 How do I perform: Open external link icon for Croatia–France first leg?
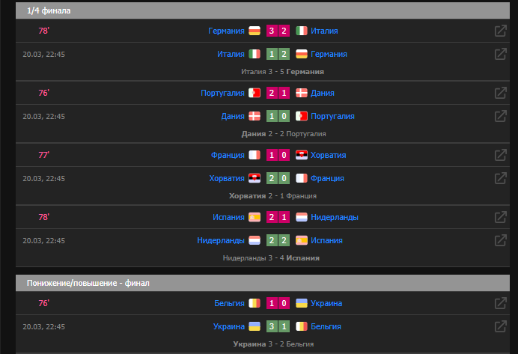pos(501,178)
